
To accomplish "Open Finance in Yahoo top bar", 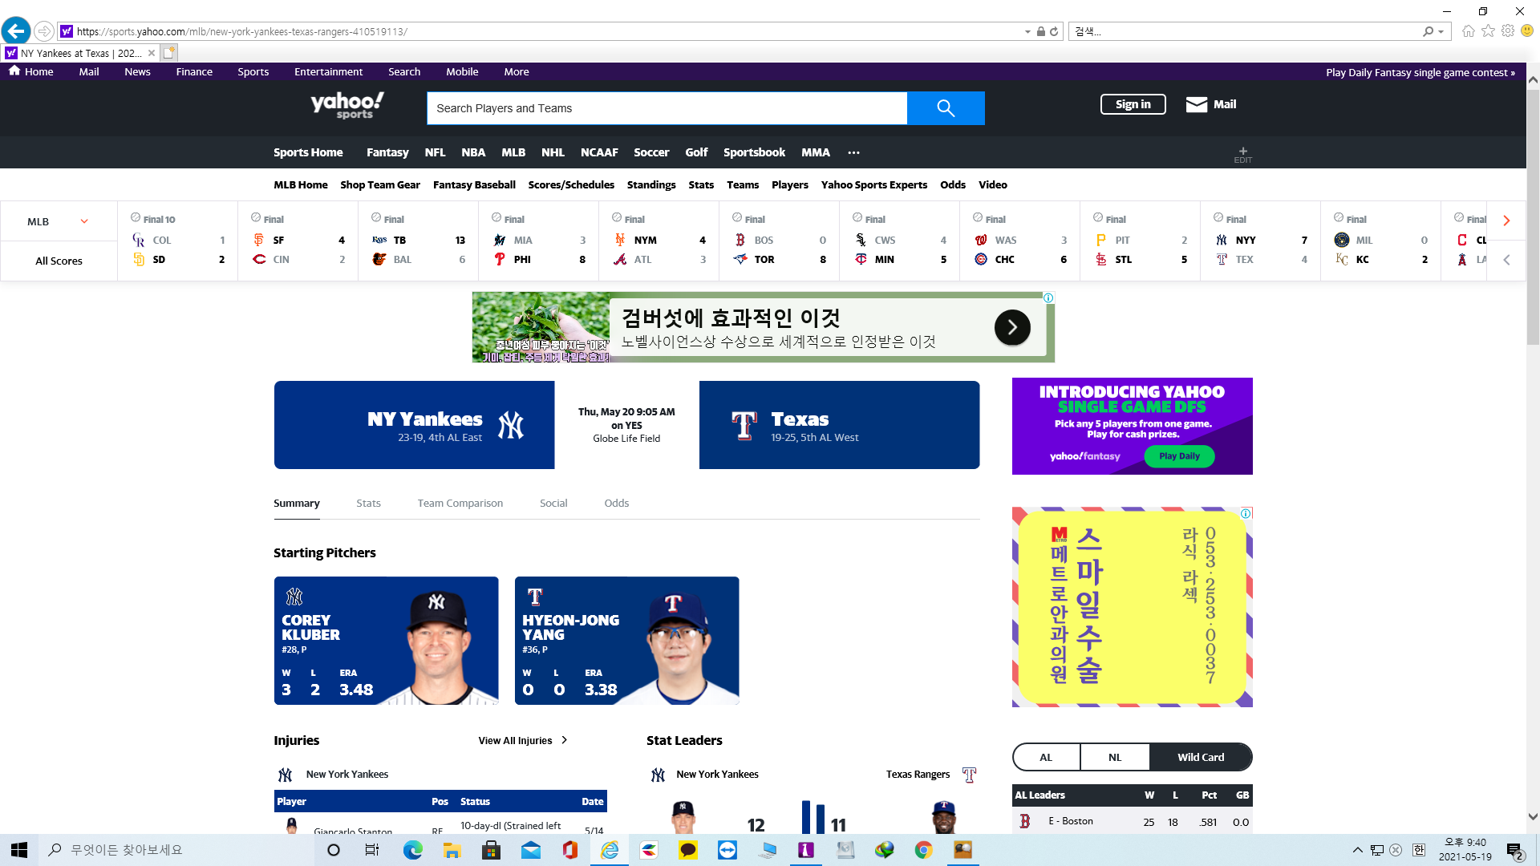I will click(x=194, y=71).
